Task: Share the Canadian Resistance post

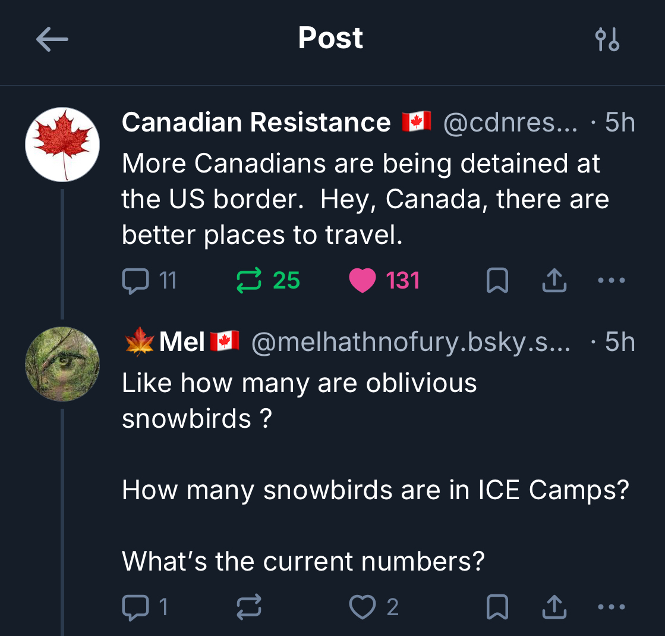Action: (x=554, y=280)
